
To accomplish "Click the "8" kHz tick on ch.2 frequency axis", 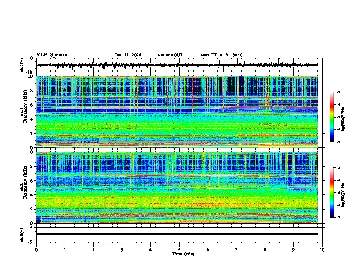I will (32, 167).
